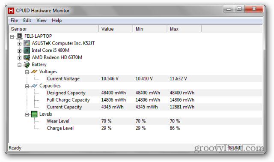The width and height of the screenshot is (274, 162).
Task: Expand the ASUSTeK Computer Inc. K52JT node
Action: [x=19, y=44]
